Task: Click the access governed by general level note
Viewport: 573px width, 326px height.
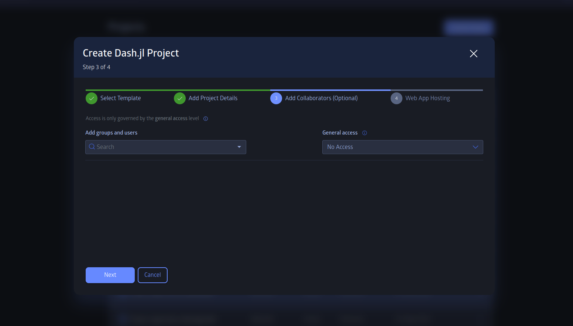Action: 142,119
